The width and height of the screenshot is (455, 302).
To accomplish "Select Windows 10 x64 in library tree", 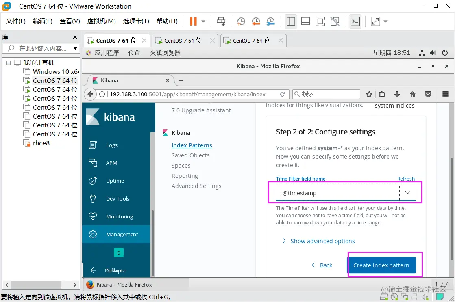I will tap(52, 71).
